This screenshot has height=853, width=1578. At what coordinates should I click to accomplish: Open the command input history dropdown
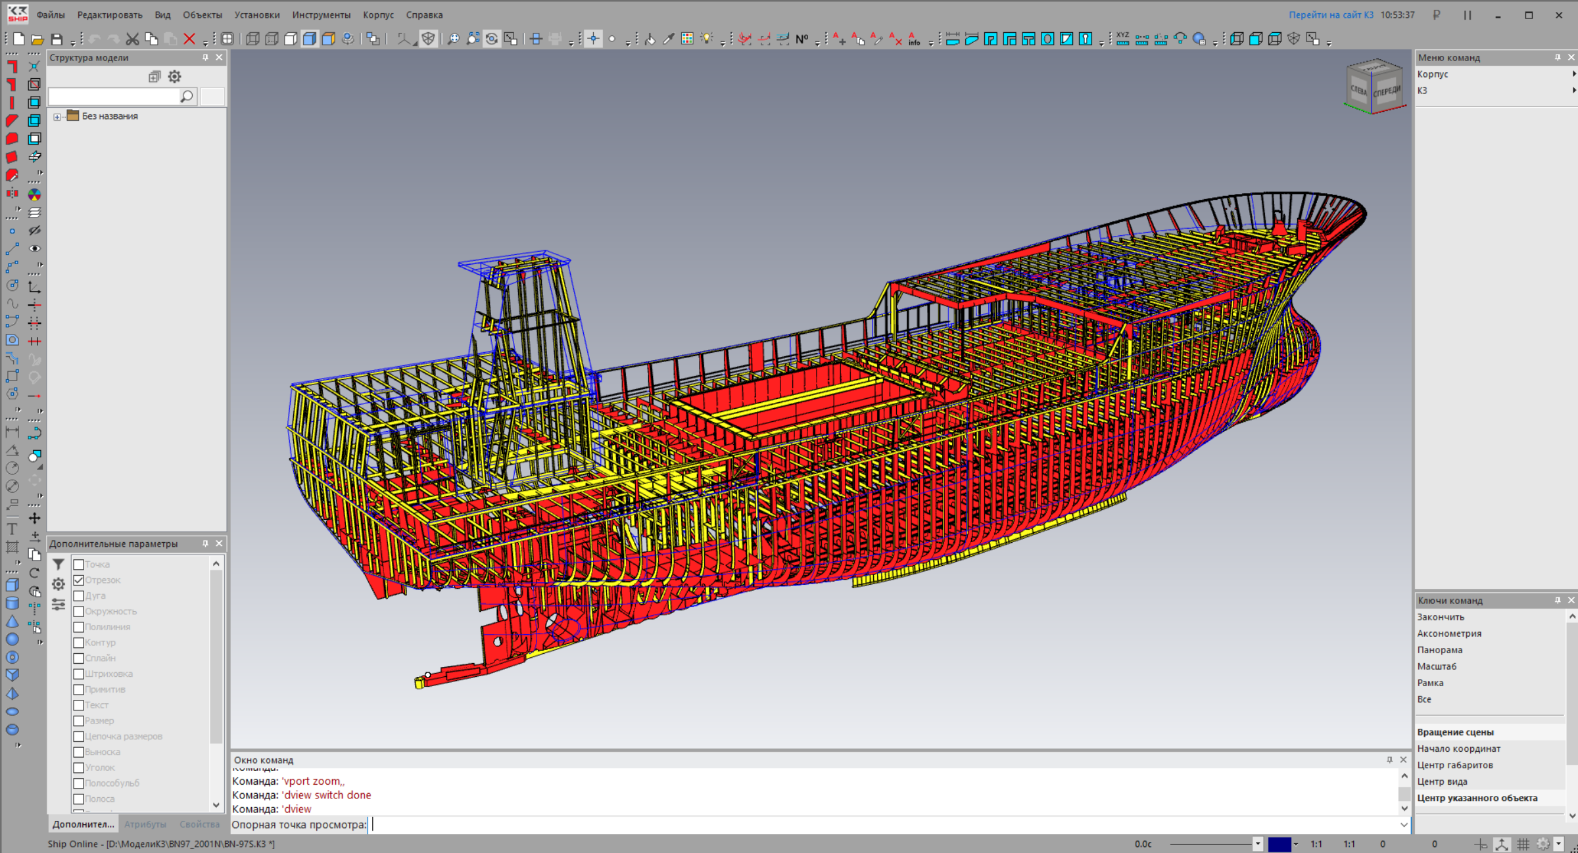pyautogui.click(x=1404, y=825)
